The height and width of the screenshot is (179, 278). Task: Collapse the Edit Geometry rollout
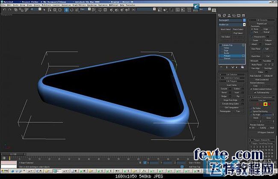coord(262,20)
